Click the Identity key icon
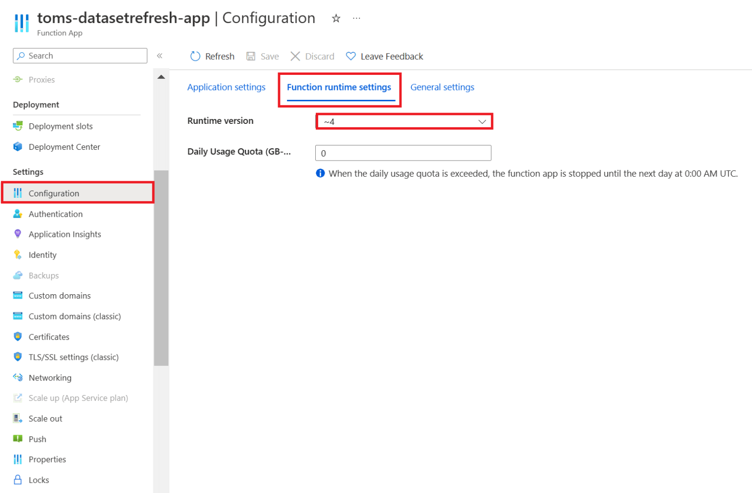Image resolution: width=752 pixels, height=493 pixels. click(18, 255)
